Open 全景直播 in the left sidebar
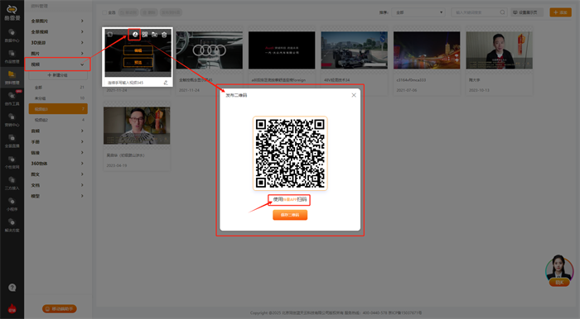580x319 pixels. [x=12, y=140]
